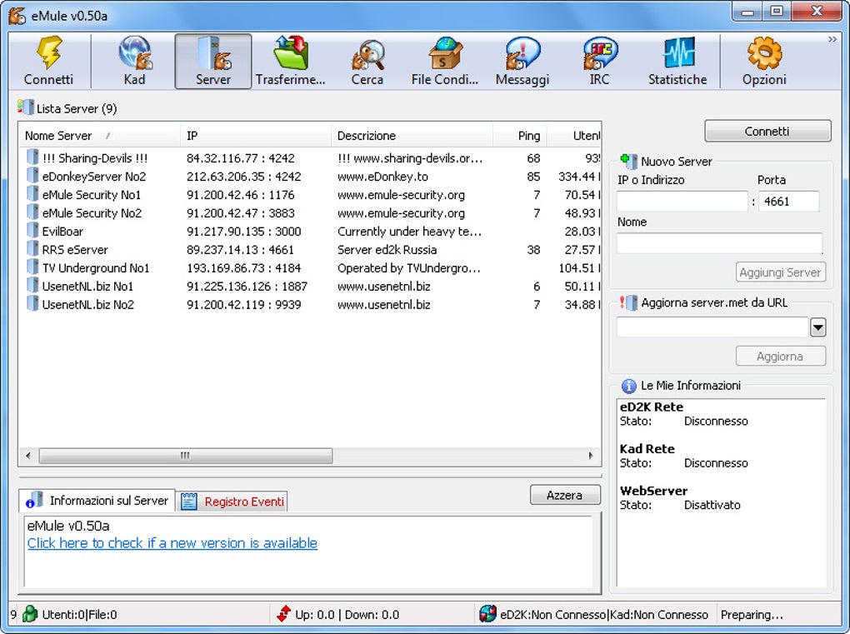Click the server icon of UsenetNL.biz No2

(32, 304)
